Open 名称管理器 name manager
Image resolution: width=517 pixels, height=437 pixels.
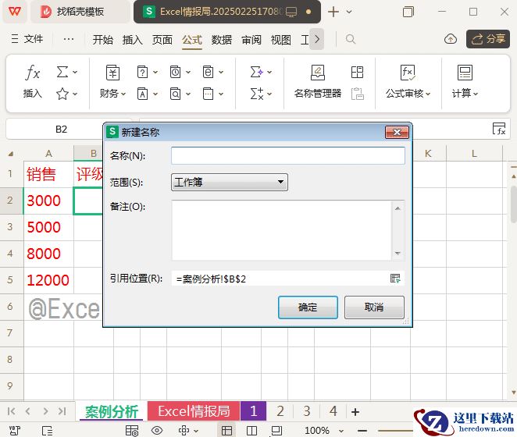(318, 81)
